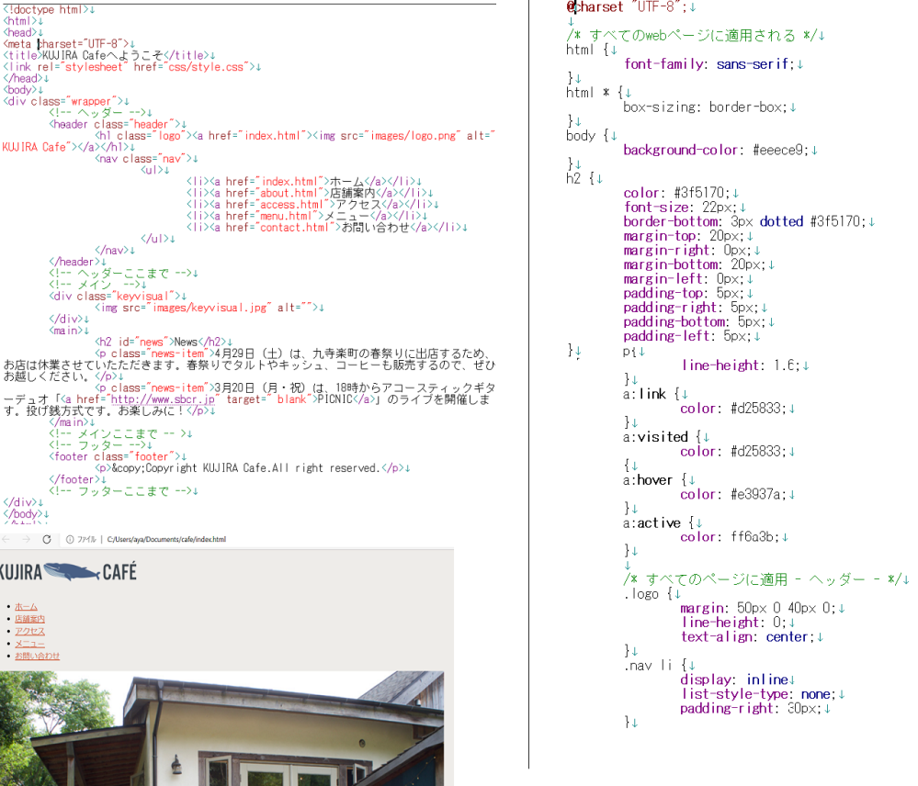Image resolution: width=918 pixels, height=786 pixels.
Task: Open the ホーム navigation link
Action: click(25, 606)
